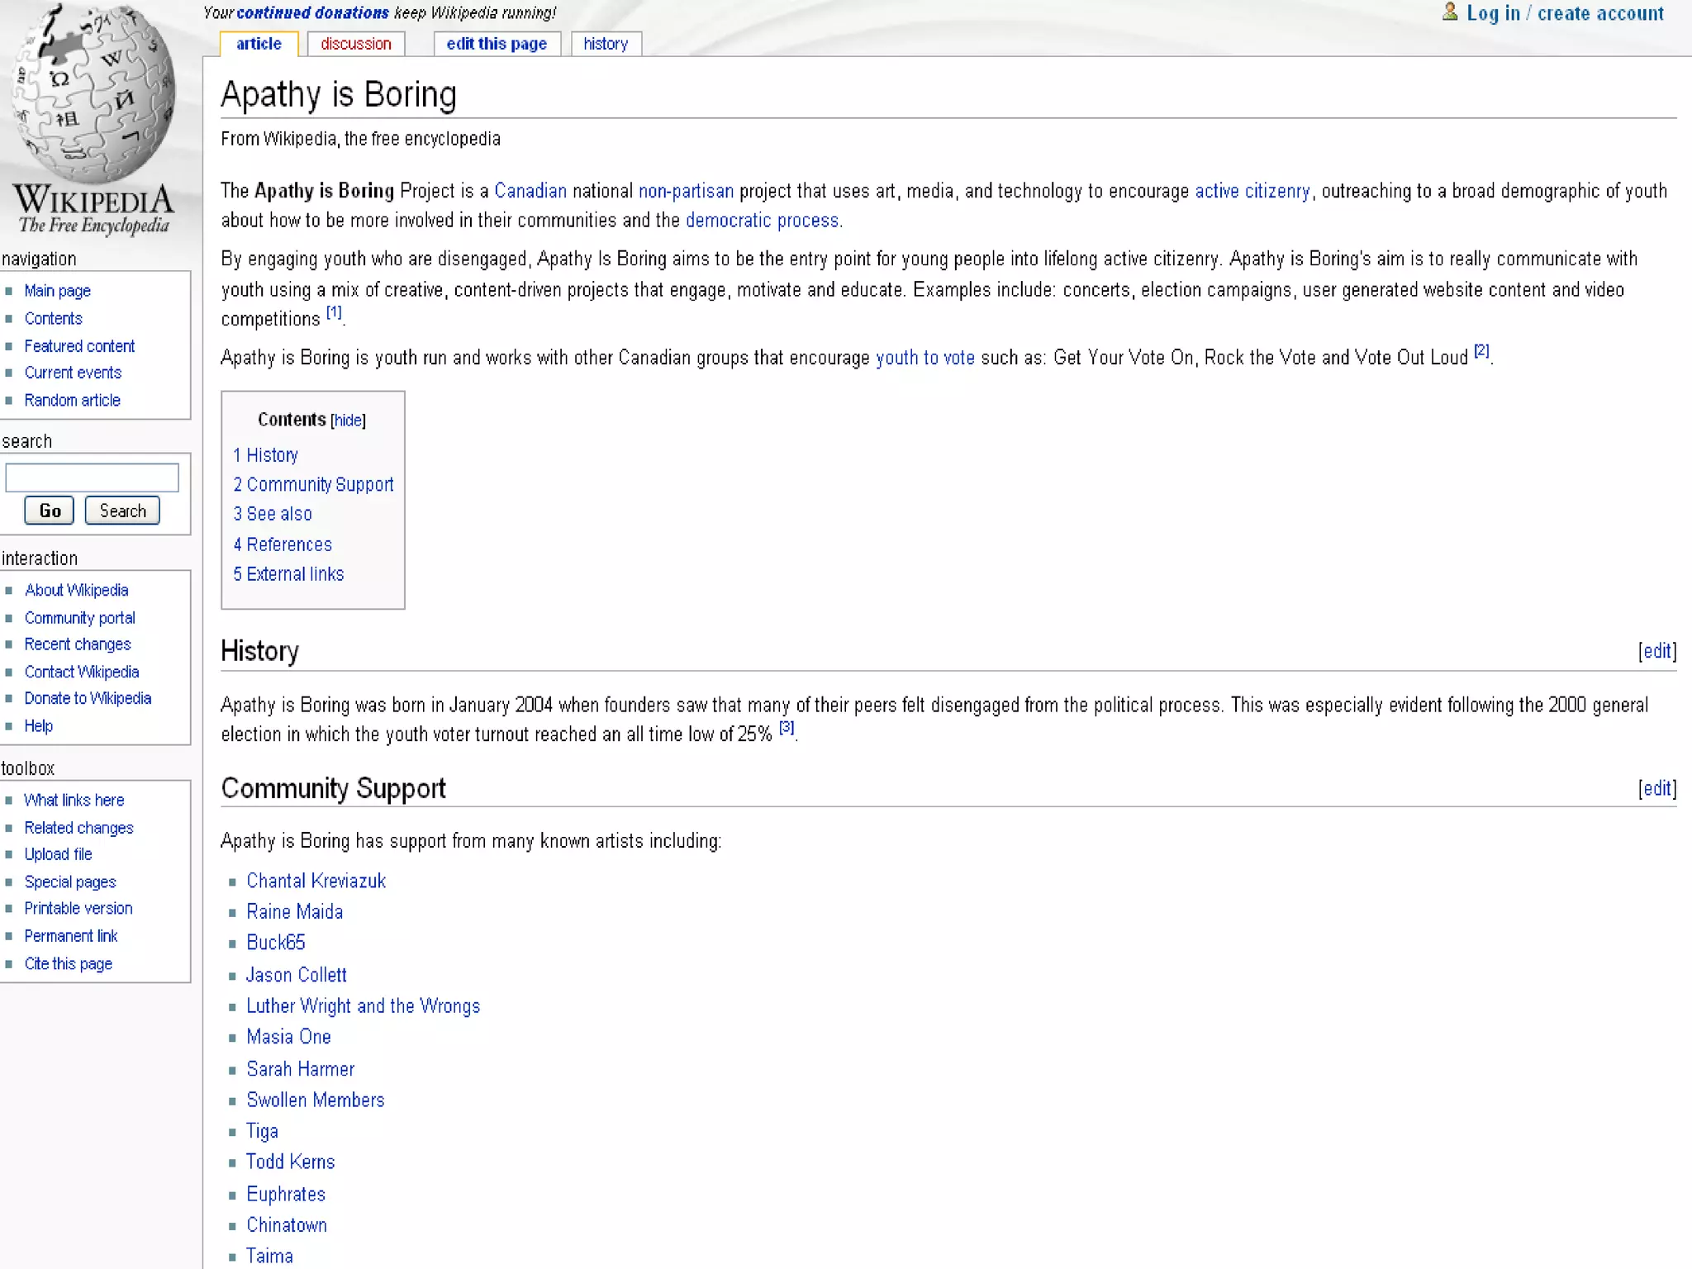Image resolution: width=1692 pixels, height=1269 pixels.
Task: Open the Chantal Kreviazuk article link
Action: tap(316, 881)
